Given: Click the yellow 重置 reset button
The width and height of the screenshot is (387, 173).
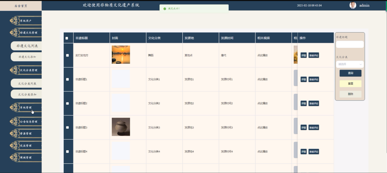Looking at the screenshot, I should coord(350,84).
